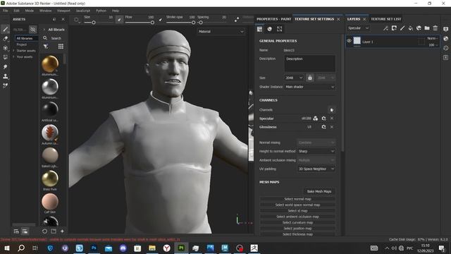Open History panel in right dock
Viewport: 451px width, 254px height.
click(x=446, y=48)
